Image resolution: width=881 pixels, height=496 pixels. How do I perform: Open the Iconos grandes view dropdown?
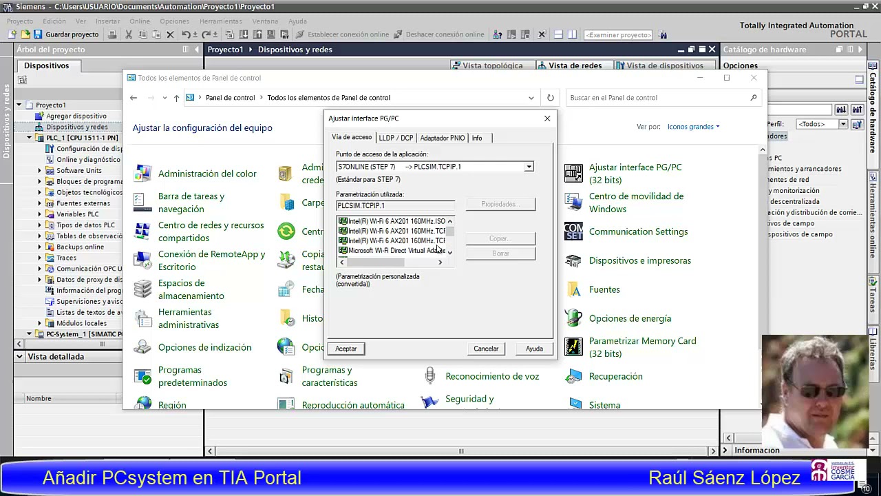(693, 127)
